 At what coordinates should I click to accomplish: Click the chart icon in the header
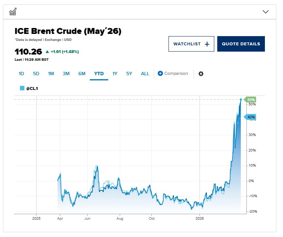pos(13,12)
